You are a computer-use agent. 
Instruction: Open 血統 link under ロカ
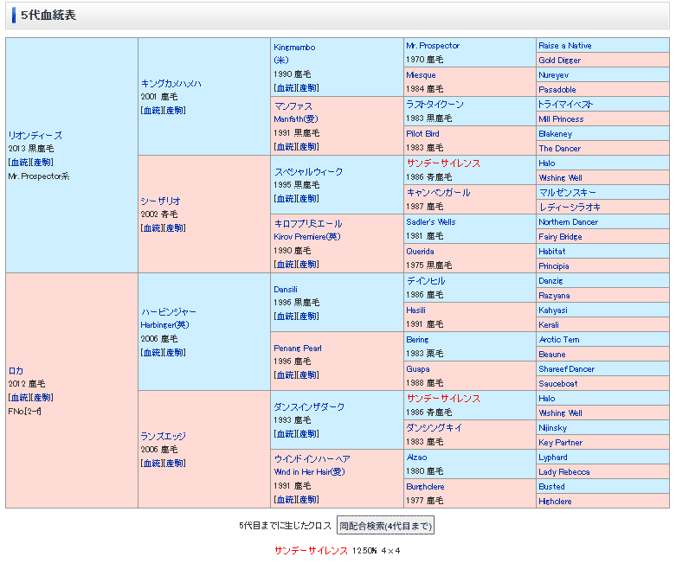click(x=20, y=398)
